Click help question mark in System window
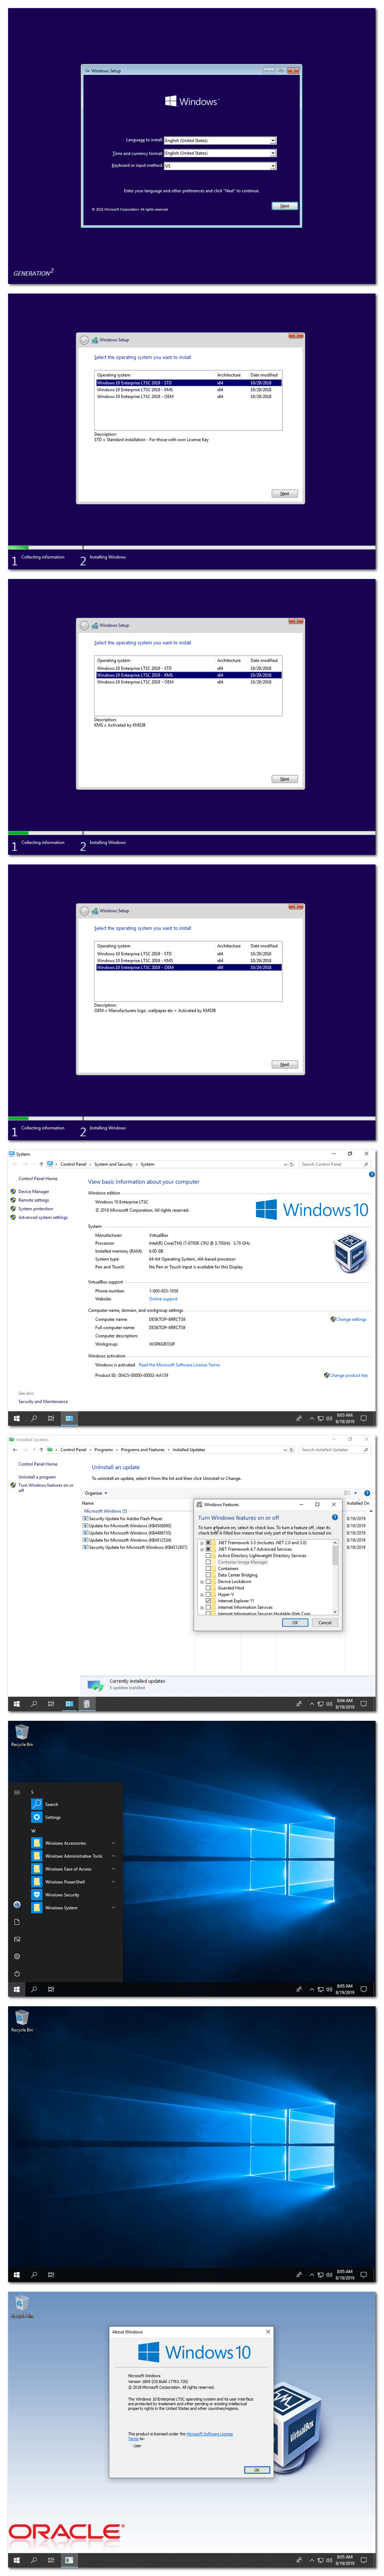The image size is (384, 2576). click(371, 1174)
